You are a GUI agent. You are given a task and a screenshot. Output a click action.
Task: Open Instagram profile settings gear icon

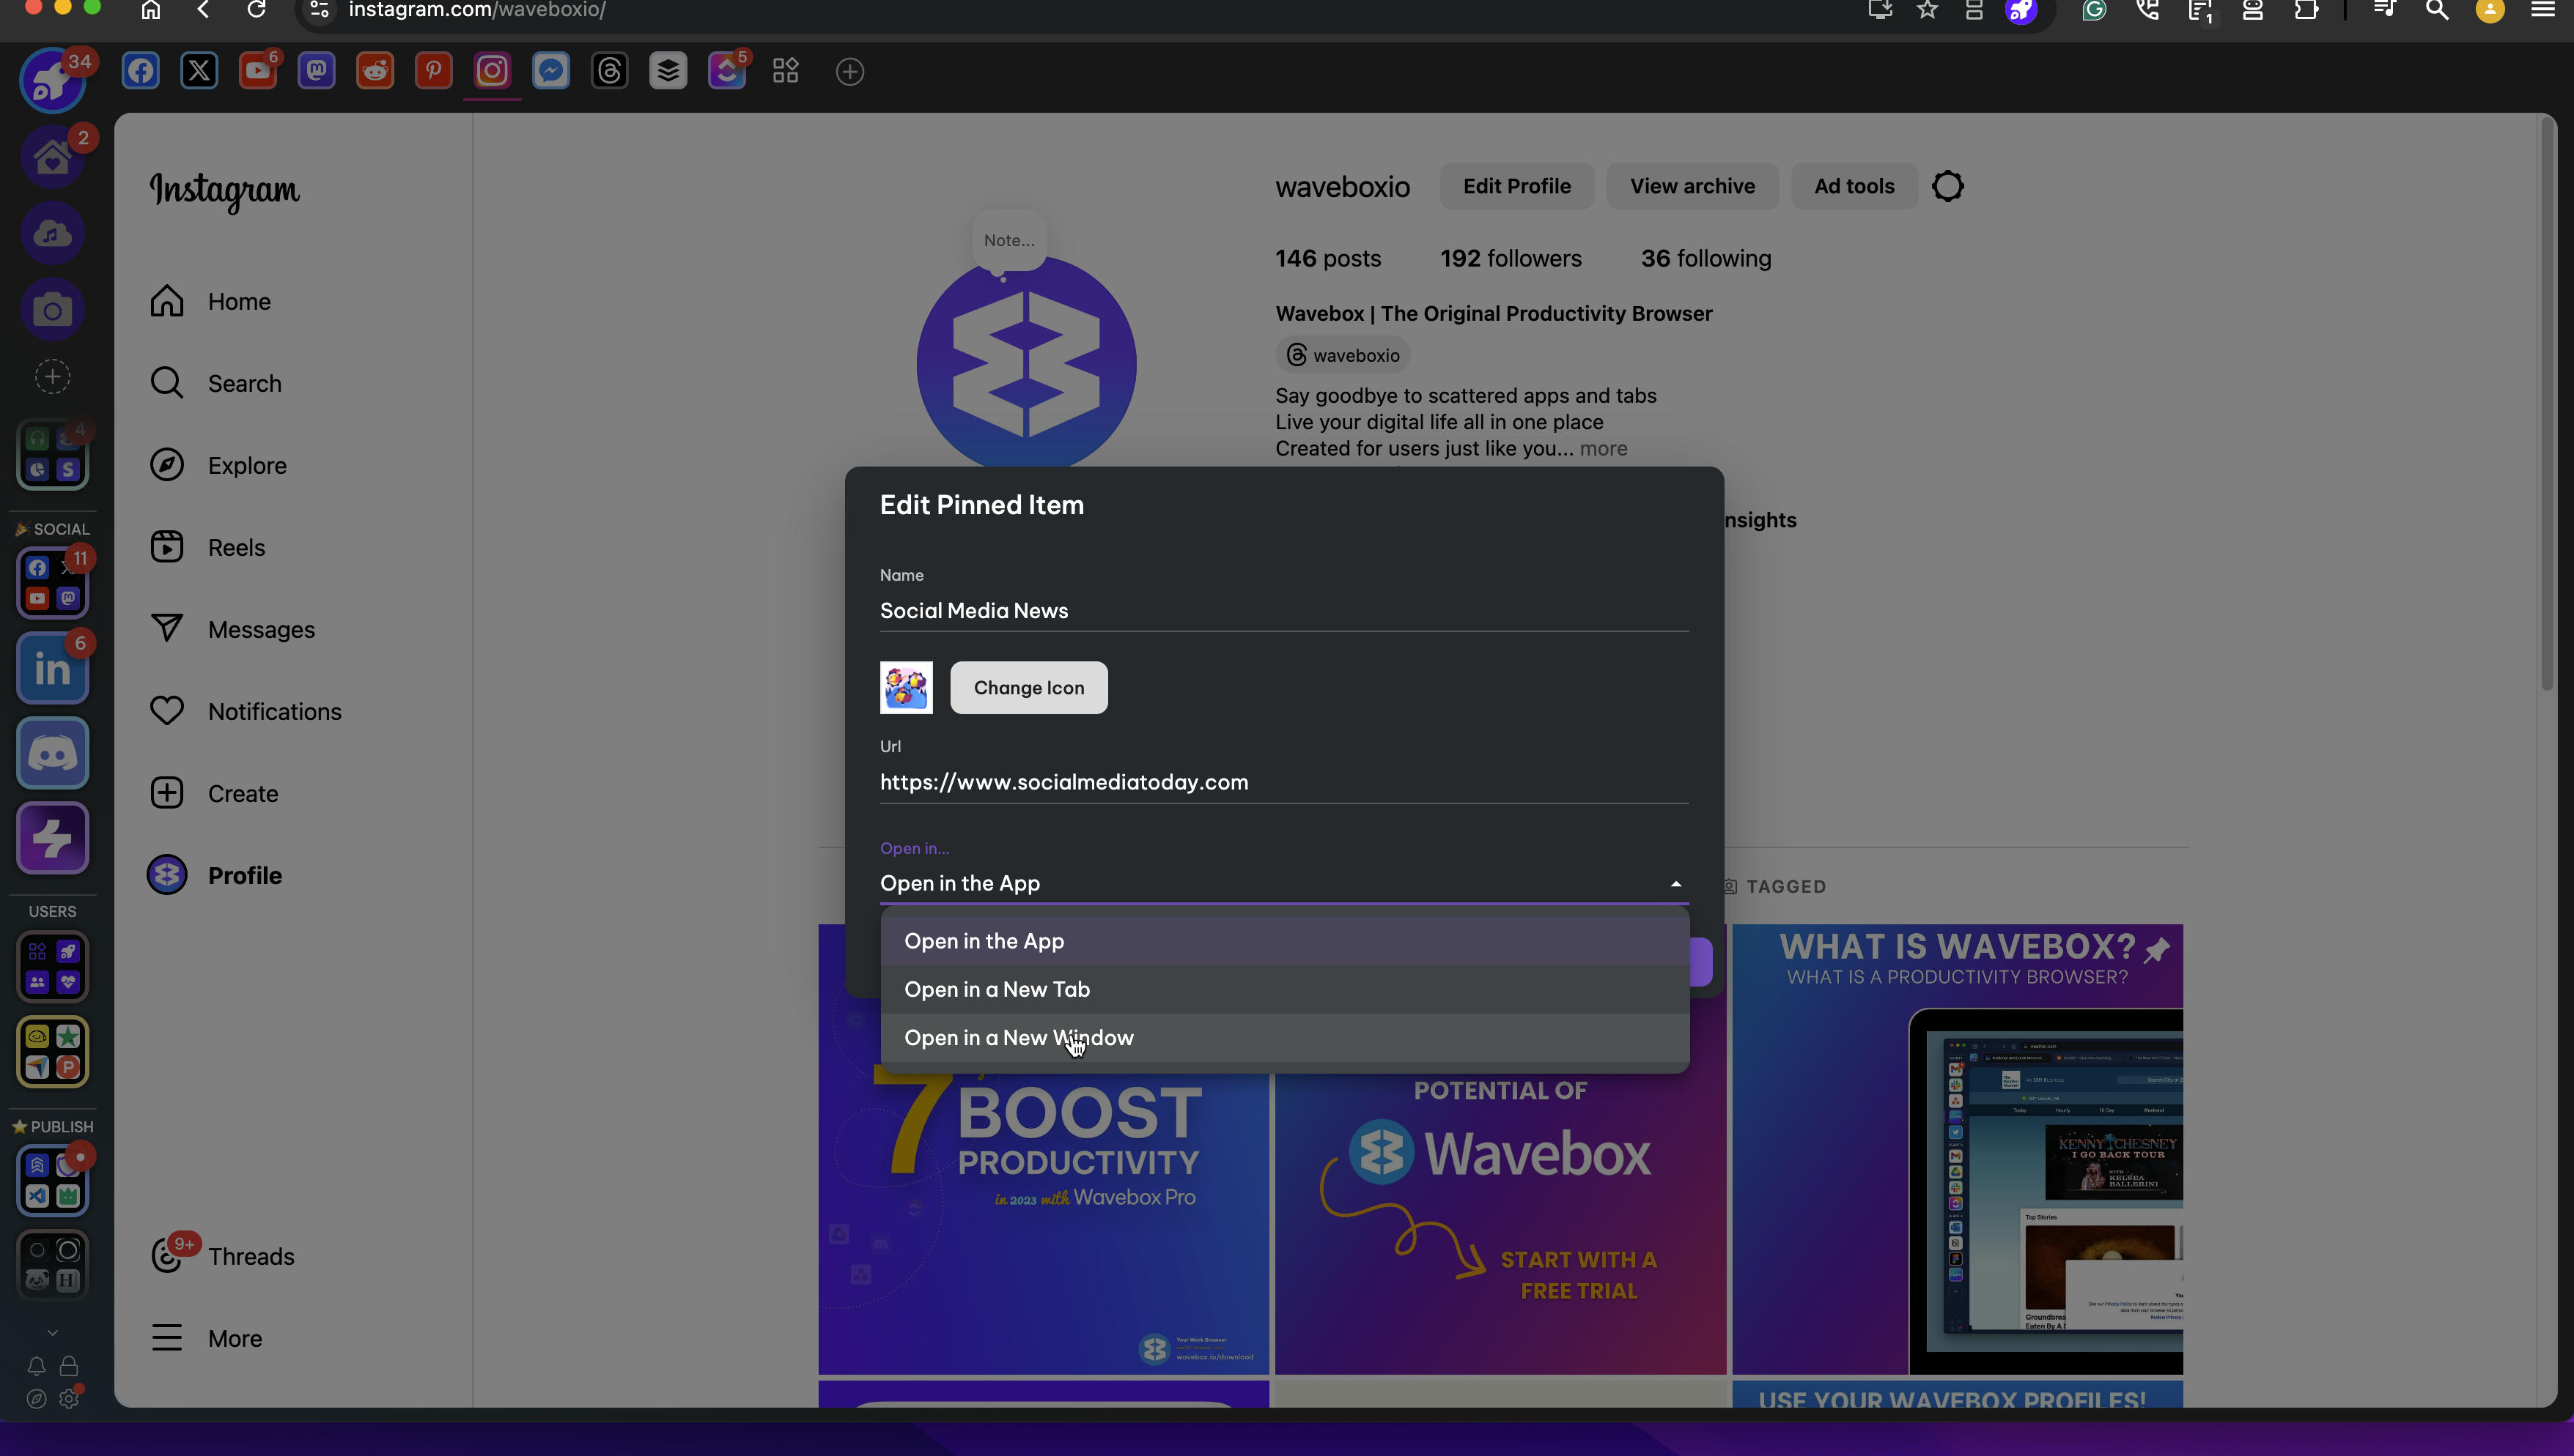coord(1947,186)
